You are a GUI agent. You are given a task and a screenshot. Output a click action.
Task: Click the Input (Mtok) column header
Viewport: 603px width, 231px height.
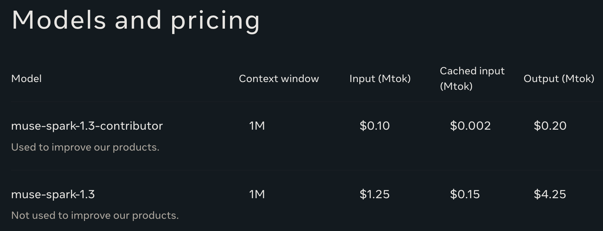(380, 79)
